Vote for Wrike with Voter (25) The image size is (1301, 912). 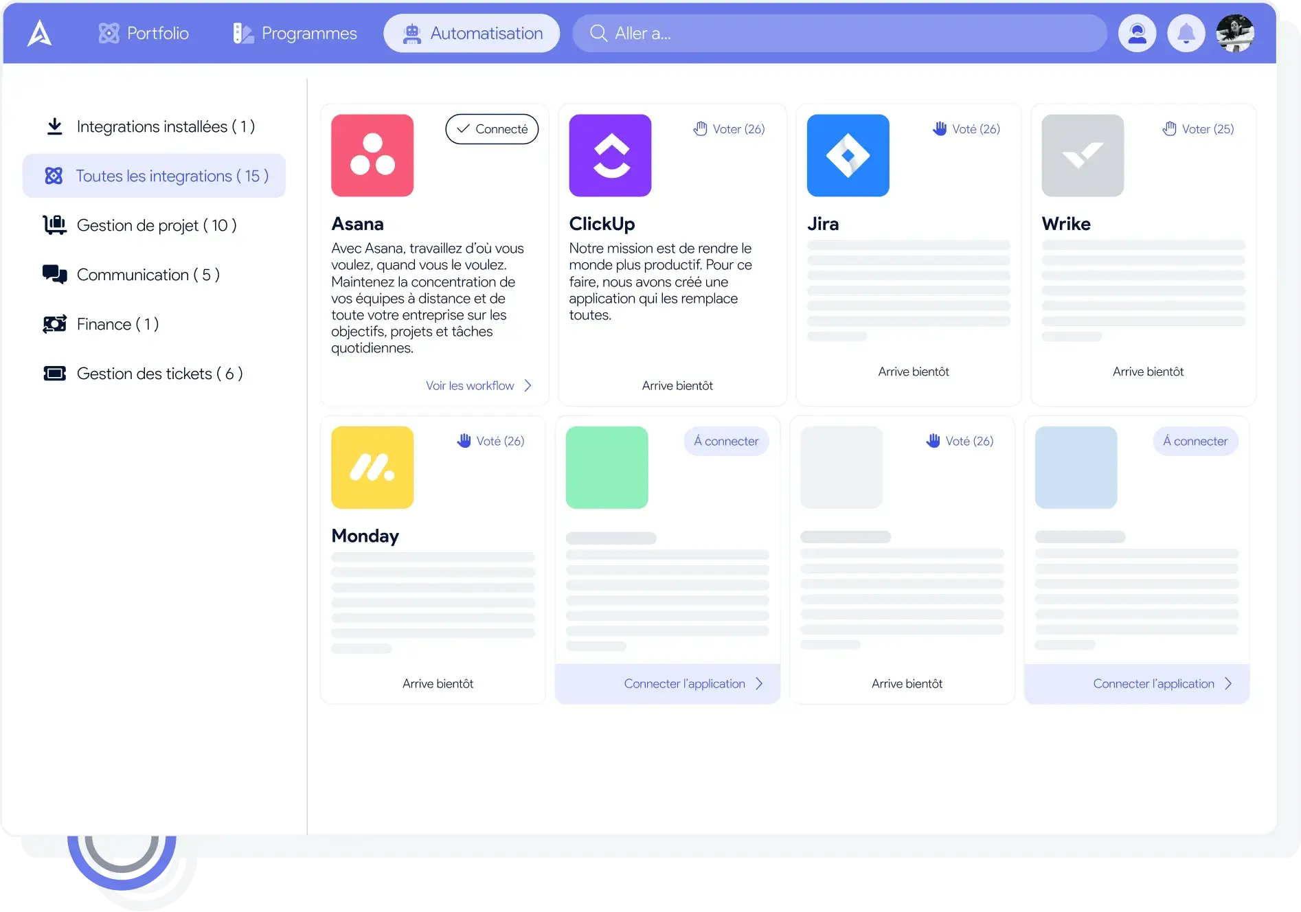point(1198,129)
